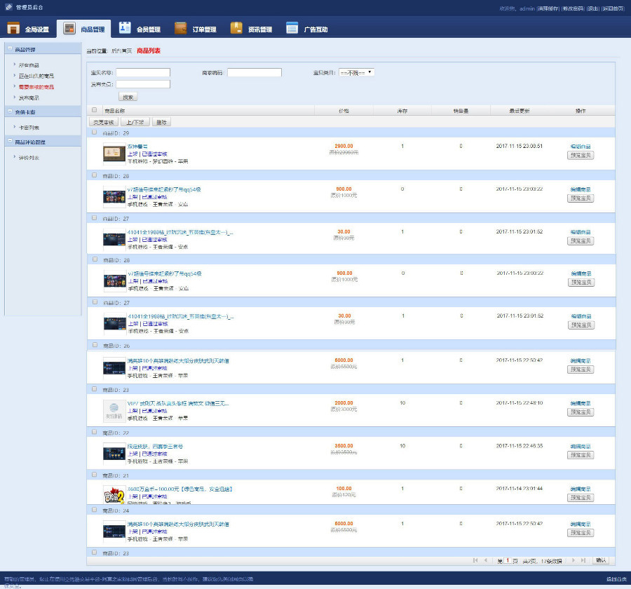Click the first page arrow in pagination
This screenshot has height=589, width=631.
476,560
